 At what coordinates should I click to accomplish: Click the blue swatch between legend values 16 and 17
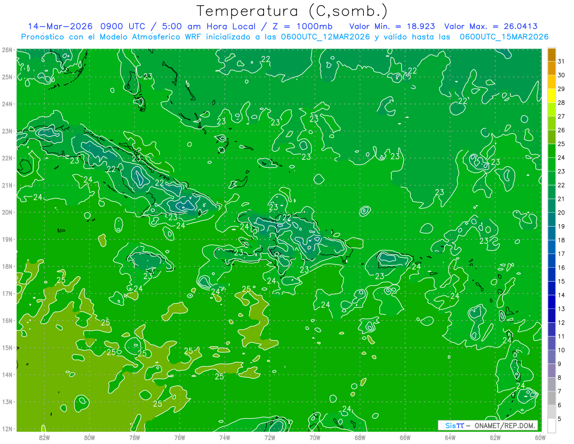pos(552,261)
